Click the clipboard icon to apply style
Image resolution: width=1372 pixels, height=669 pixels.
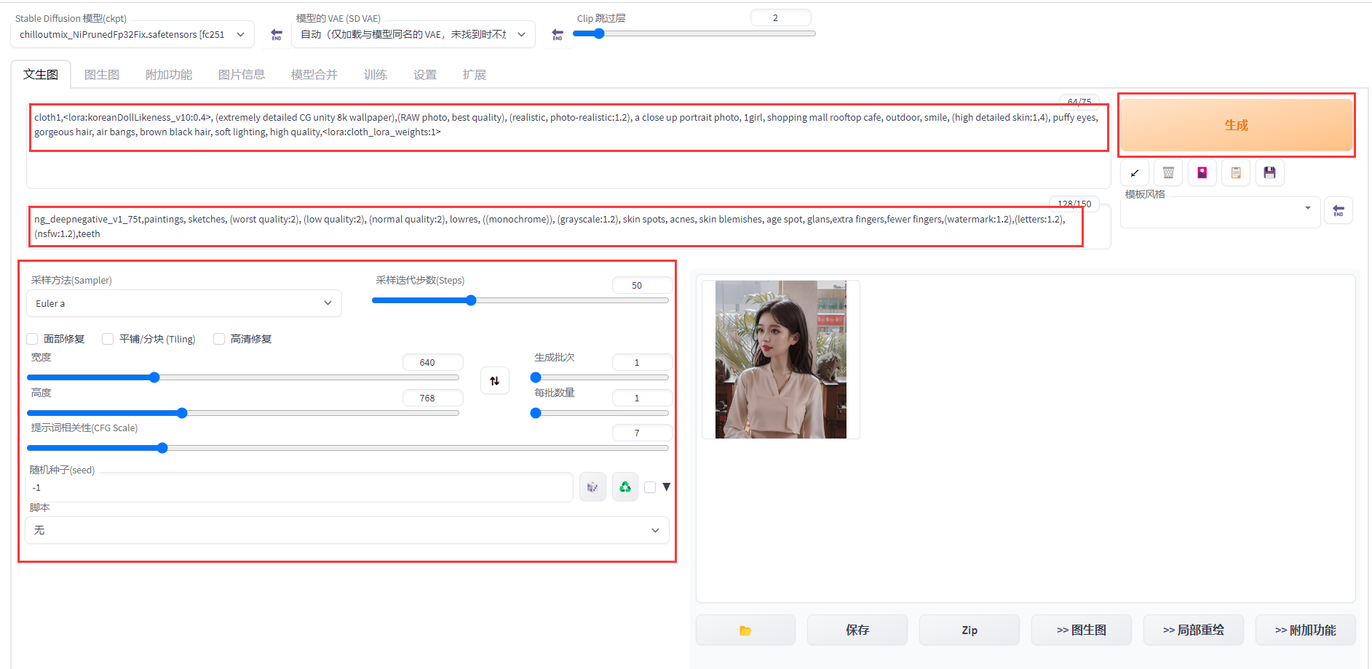tap(1236, 172)
